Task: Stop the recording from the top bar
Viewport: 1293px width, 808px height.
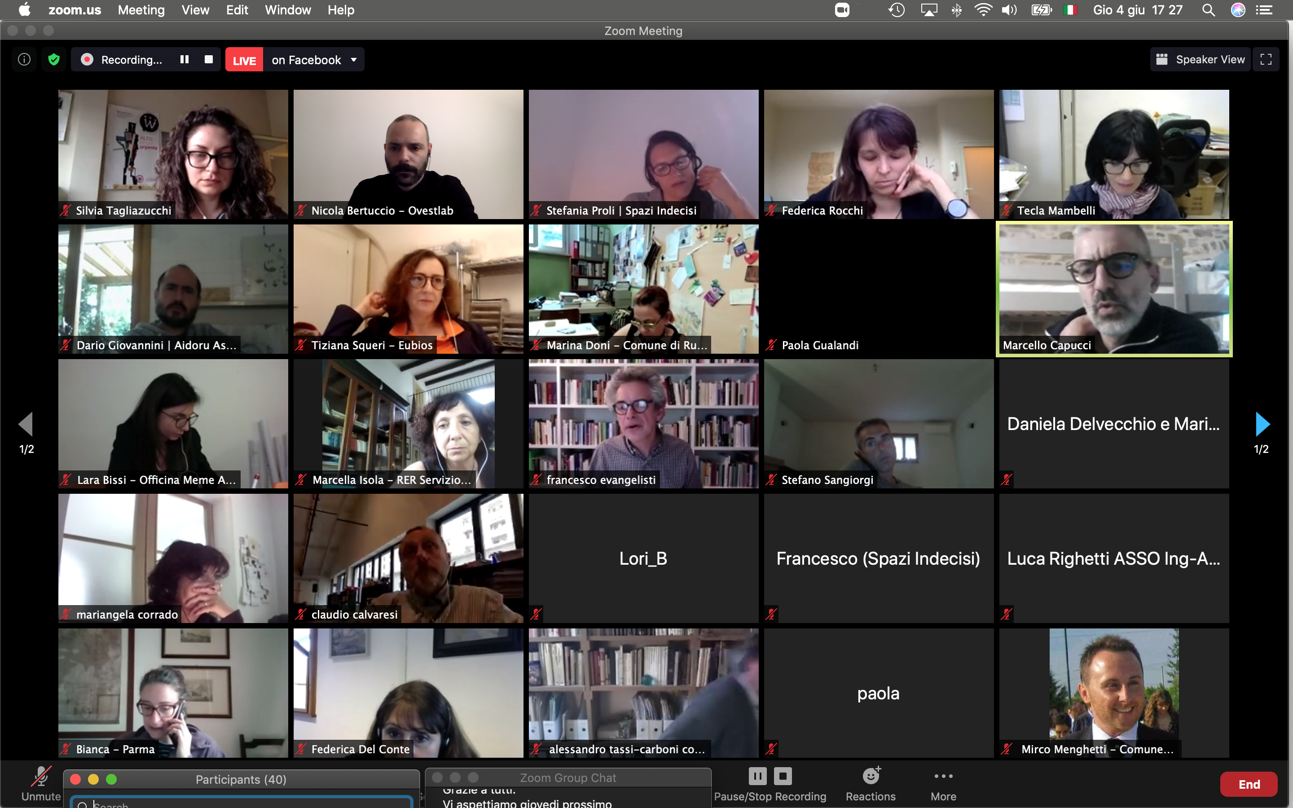Action: tap(209, 59)
